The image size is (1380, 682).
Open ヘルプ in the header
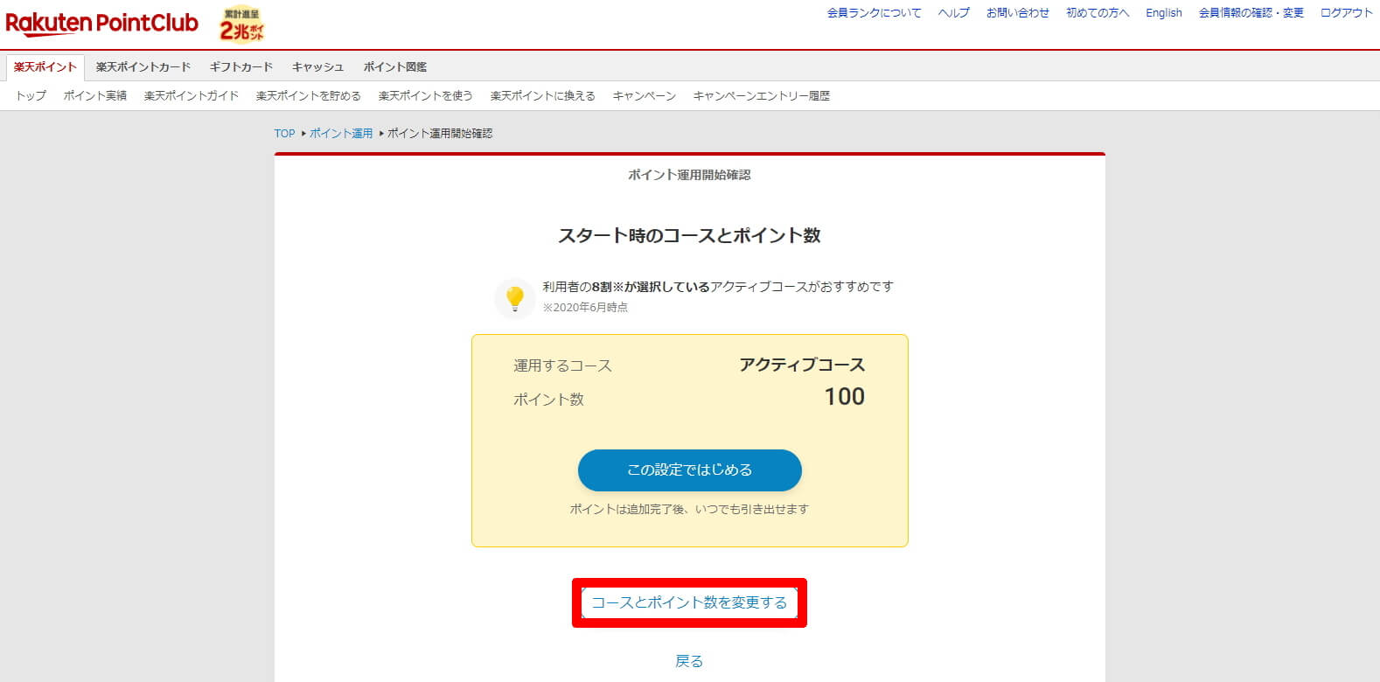pyautogui.click(x=954, y=13)
